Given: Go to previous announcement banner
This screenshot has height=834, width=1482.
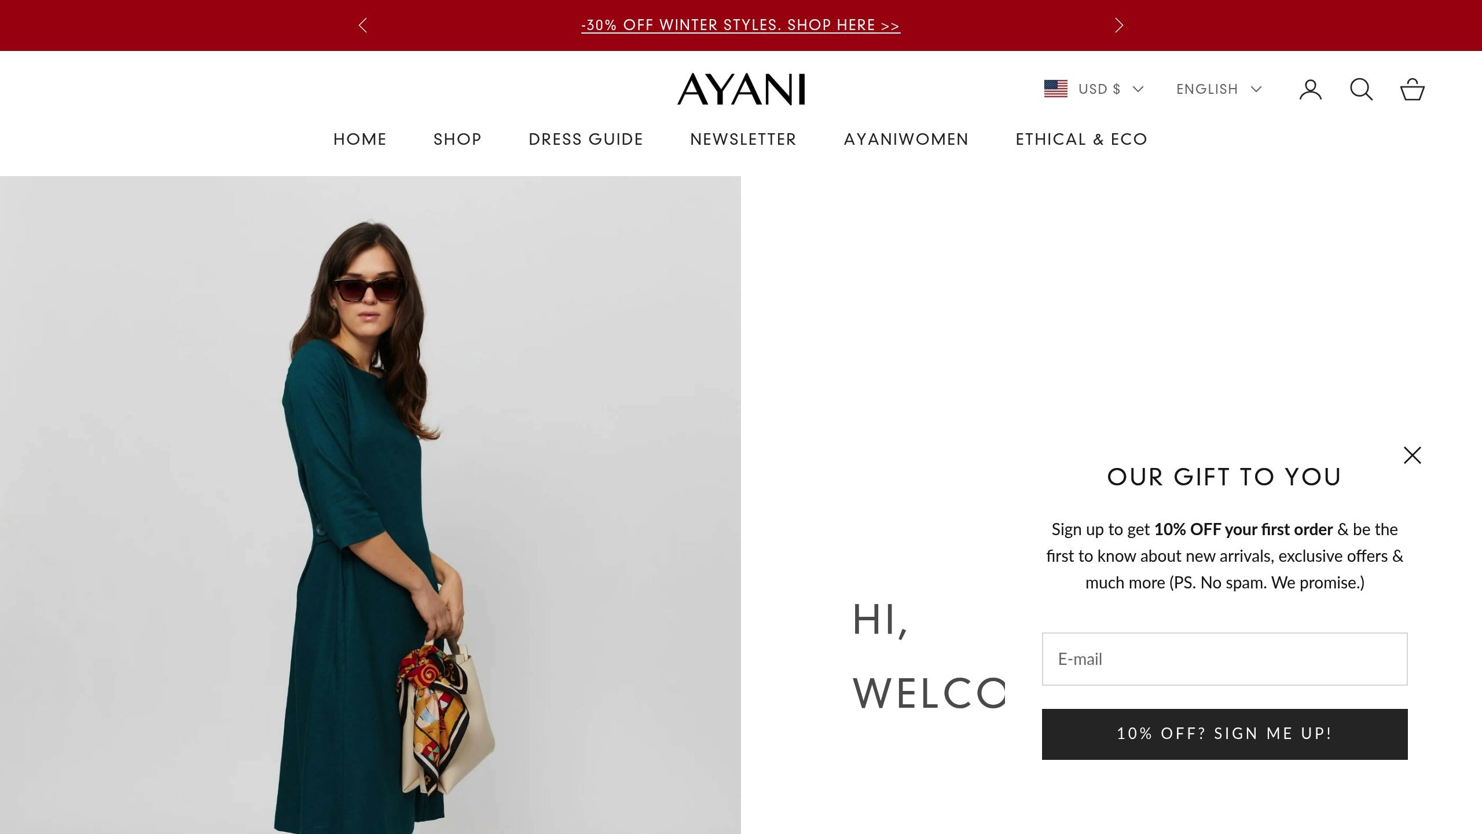Looking at the screenshot, I should [x=363, y=25].
